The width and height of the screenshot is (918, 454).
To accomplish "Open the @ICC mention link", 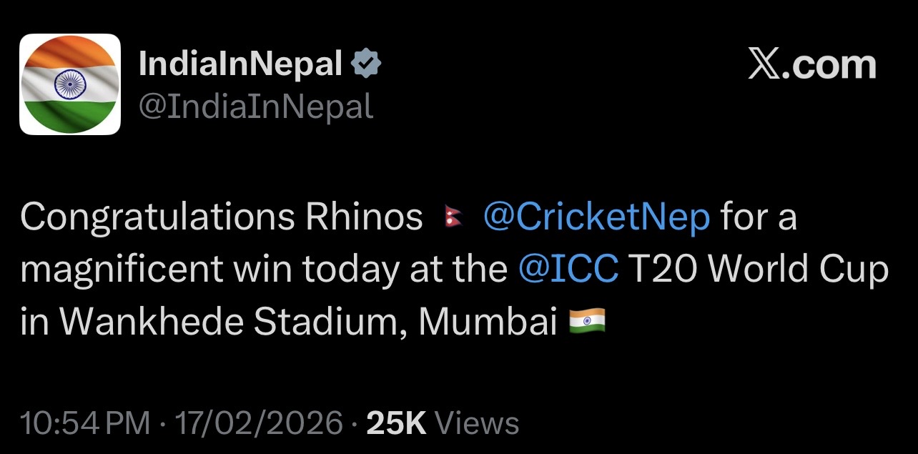I will tap(568, 270).
